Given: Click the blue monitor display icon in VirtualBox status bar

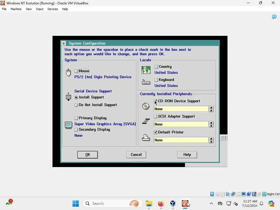Looking at the screenshot, I should click(243, 194).
